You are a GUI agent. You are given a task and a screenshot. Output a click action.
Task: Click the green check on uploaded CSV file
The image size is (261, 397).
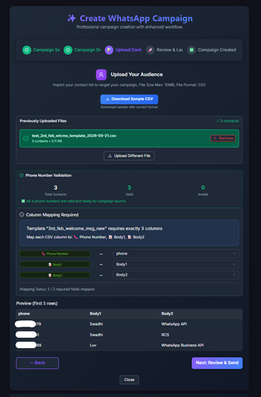(26, 138)
